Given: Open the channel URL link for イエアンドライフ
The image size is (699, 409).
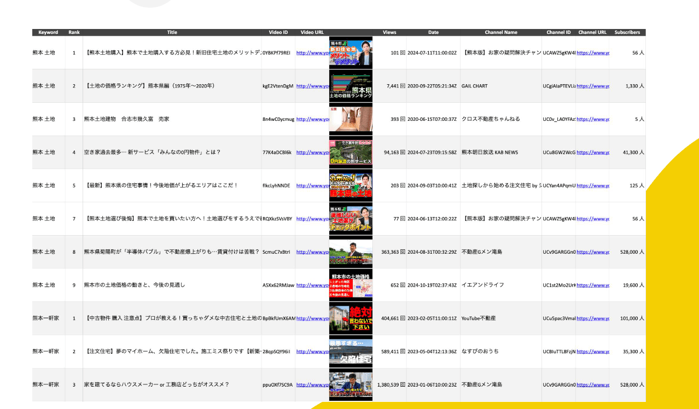Looking at the screenshot, I should [x=592, y=285].
